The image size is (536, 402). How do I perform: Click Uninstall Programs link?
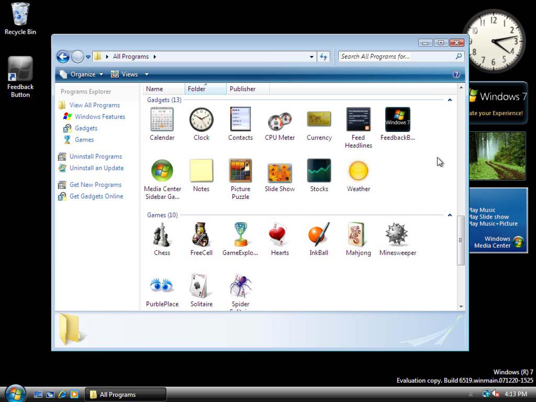tap(95, 157)
